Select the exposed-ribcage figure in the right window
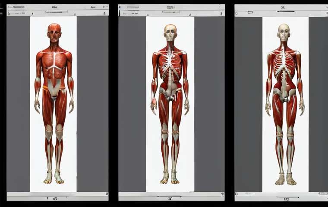Image resolution: width=328 pixels, height=207 pixels. [x=285, y=104]
